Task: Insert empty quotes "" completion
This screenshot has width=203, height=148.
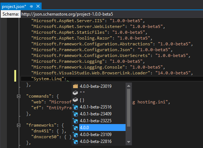Action: pyautogui.click(x=82, y=92)
